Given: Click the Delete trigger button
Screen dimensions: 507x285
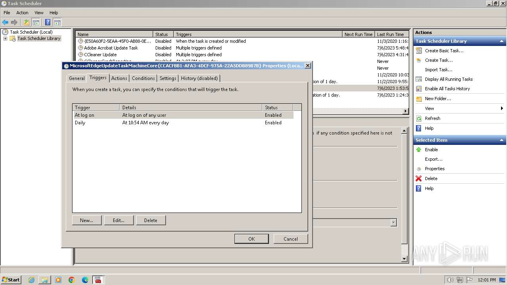Looking at the screenshot, I should [x=151, y=220].
